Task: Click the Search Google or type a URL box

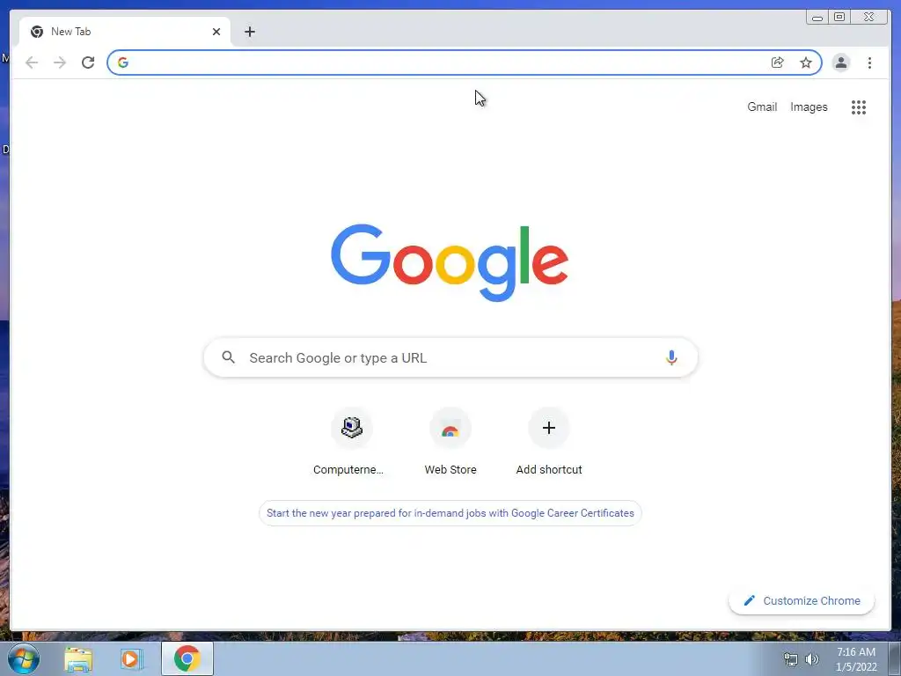Action: click(450, 357)
